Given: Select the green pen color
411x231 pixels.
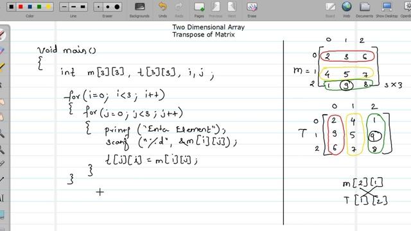Looking at the screenshot, I should pyautogui.click(x=39, y=7).
